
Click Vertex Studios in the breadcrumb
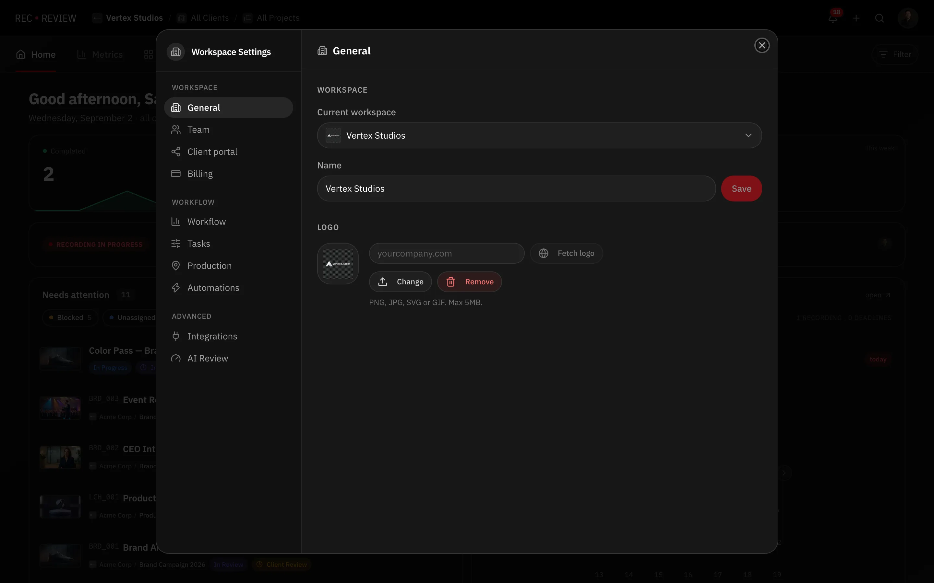(x=127, y=18)
